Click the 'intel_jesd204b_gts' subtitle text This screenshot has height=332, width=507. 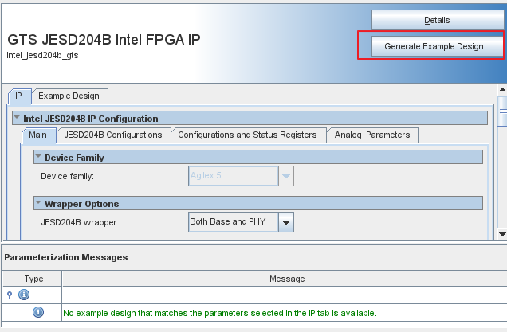pos(42,55)
